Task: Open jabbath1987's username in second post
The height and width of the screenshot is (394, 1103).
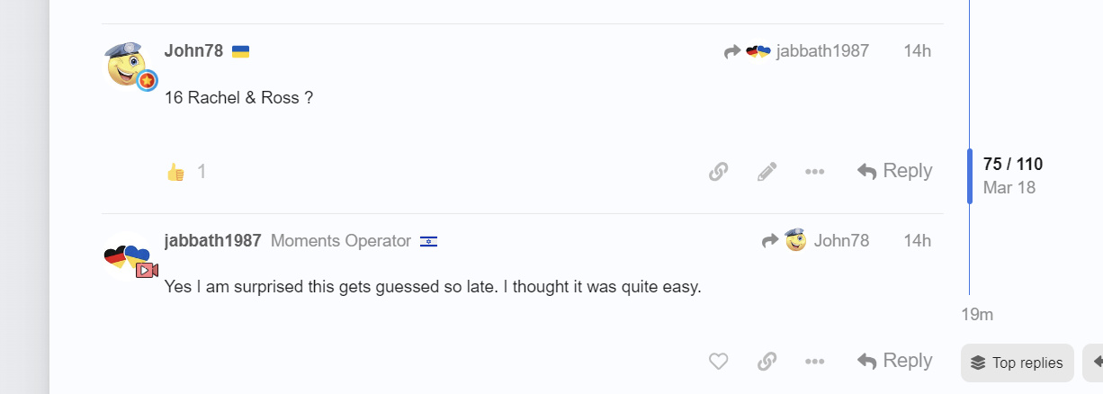Action: coord(212,241)
